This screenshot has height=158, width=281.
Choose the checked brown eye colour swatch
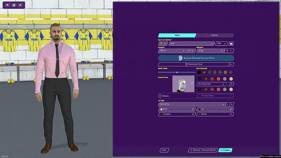(204, 73)
